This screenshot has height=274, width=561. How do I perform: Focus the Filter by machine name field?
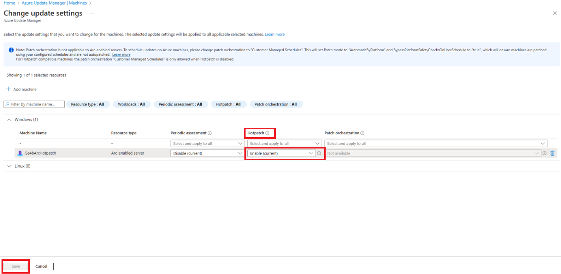[x=34, y=104]
